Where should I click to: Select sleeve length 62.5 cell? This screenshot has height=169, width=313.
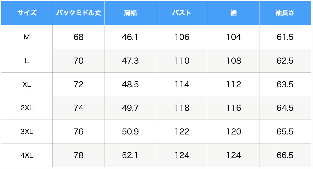point(285,61)
